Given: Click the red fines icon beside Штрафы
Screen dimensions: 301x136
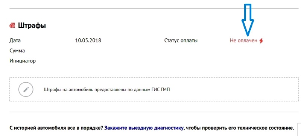Looking at the screenshot, I should (x=12, y=26).
